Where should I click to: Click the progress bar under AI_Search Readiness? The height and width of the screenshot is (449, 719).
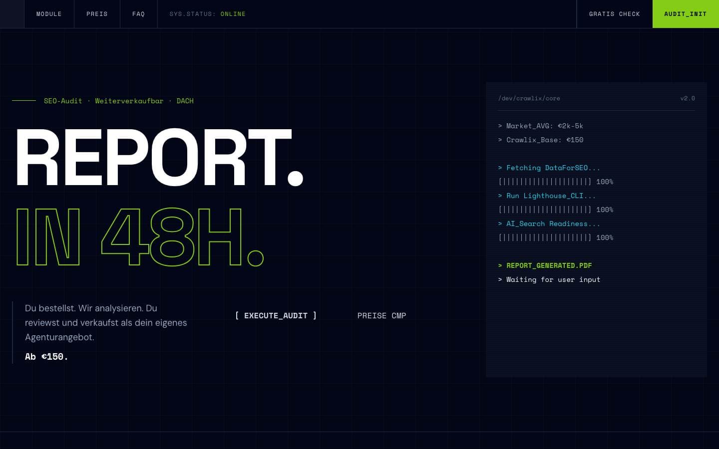(556, 237)
